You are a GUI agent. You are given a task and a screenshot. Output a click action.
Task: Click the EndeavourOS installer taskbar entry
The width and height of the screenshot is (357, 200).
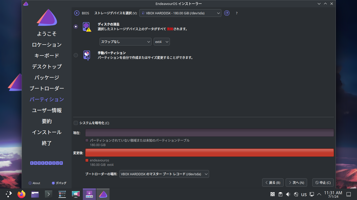point(103,194)
